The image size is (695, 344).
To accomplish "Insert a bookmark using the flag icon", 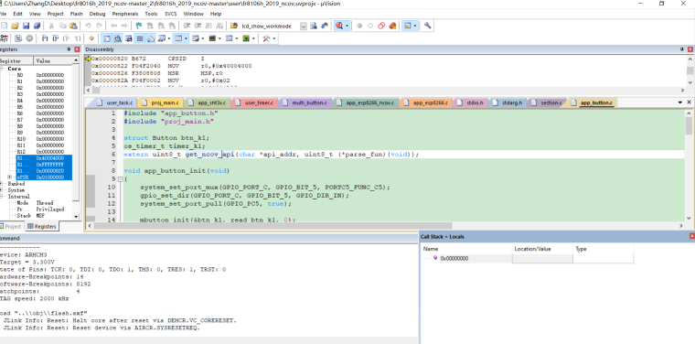I will click(x=139, y=26).
